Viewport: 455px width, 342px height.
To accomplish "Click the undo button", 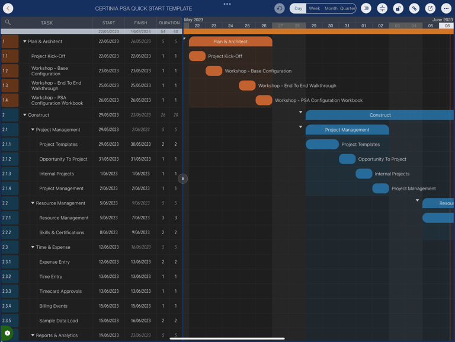I will pyautogui.click(x=280, y=8).
